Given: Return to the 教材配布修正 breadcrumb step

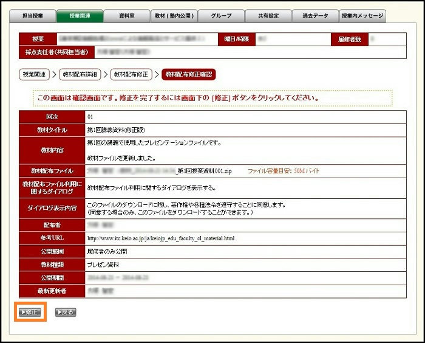Looking at the screenshot, I should tap(131, 74).
